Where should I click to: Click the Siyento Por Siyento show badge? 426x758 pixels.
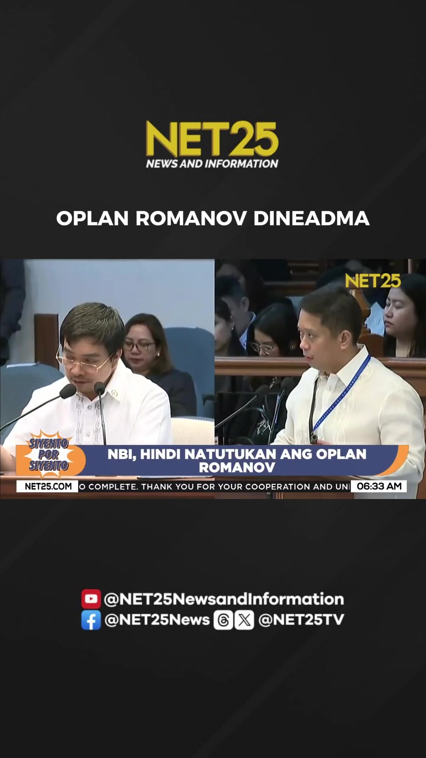pyautogui.click(x=49, y=454)
